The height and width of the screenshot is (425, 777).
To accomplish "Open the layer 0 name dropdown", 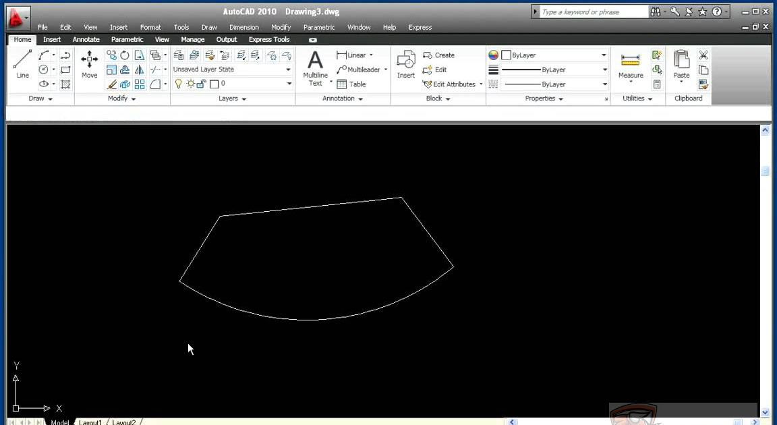I will click(289, 84).
